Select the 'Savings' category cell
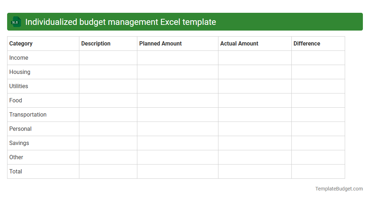370x199 pixels. click(43, 143)
